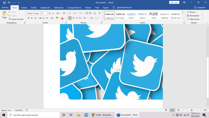Clear all formatting icon
Viewport: 209px width, 118px height.
pos(64,13)
